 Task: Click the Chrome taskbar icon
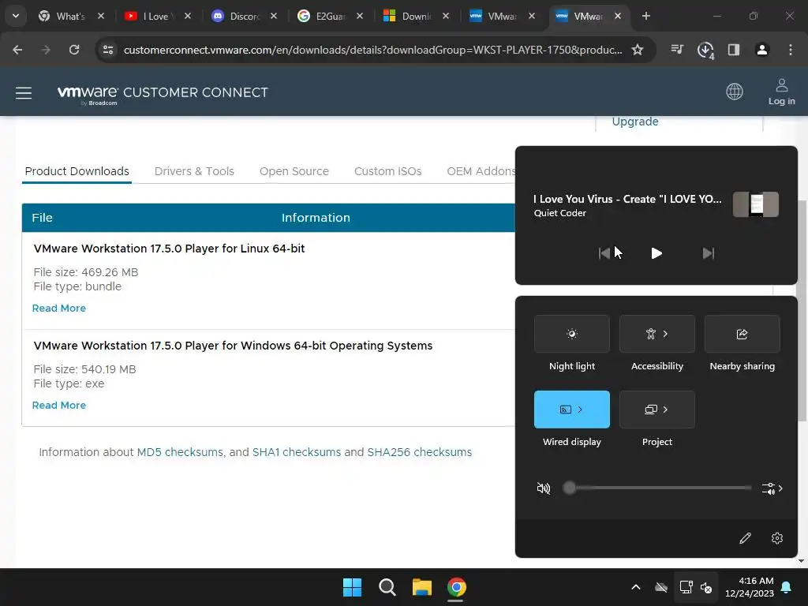pyautogui.click(x=457, y=587)
